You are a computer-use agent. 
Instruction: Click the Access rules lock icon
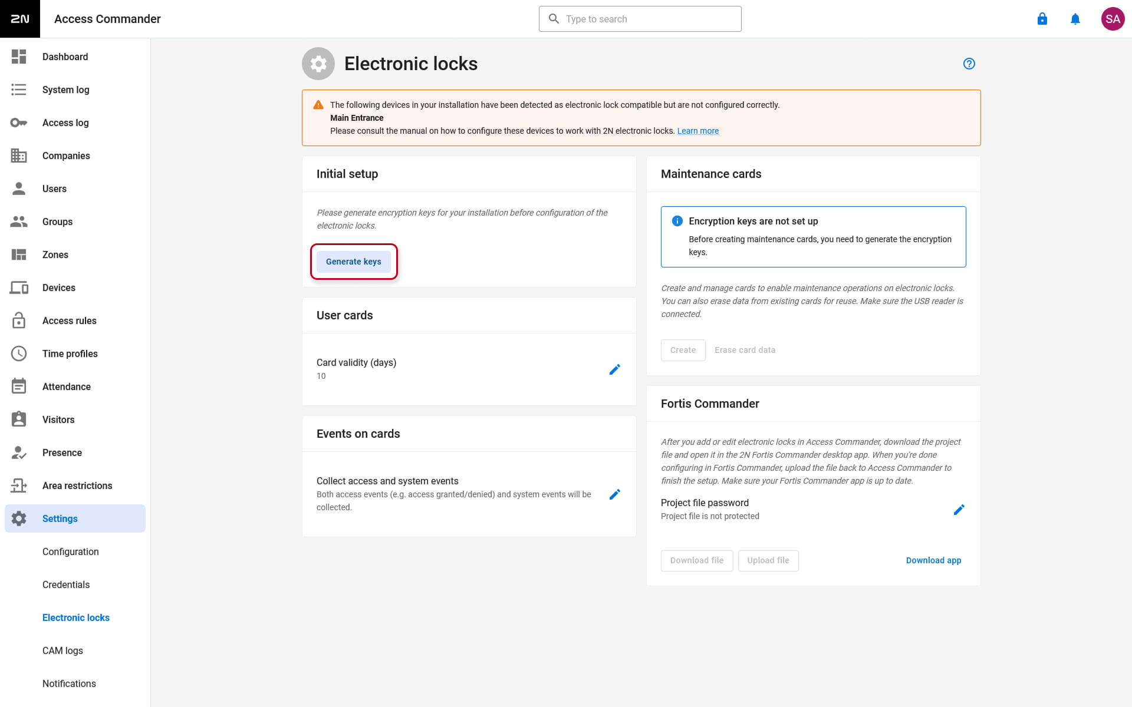(19, 321)
